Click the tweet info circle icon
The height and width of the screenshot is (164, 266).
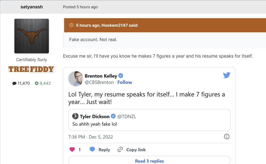point(227,137)
